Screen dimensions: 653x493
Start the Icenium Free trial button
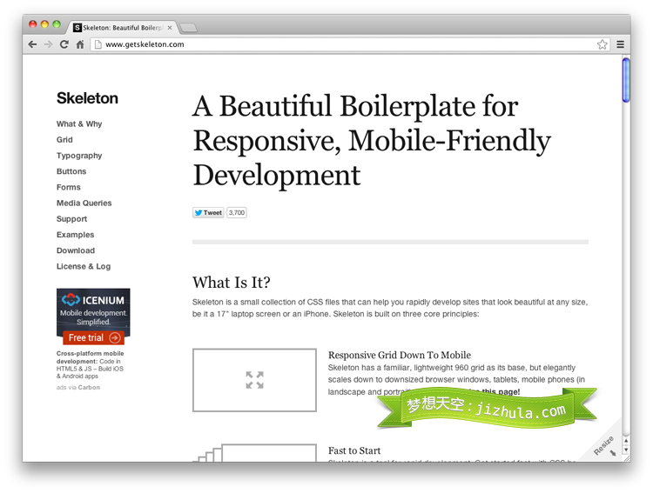tap(94, 338)
